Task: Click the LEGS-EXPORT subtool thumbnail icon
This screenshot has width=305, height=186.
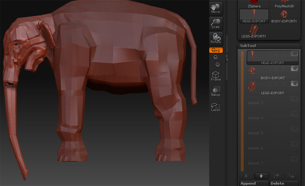Action: click(252, 86)
